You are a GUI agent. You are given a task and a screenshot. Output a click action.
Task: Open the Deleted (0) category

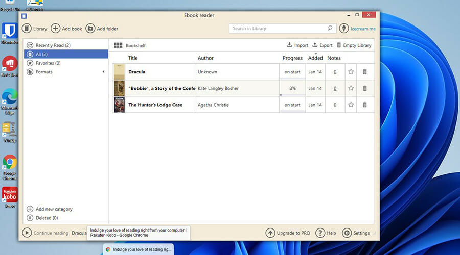42,218
